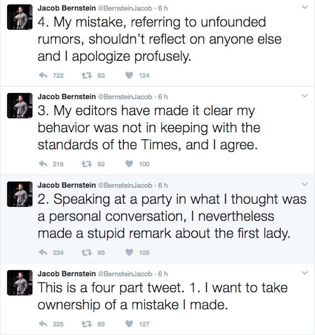Retweet the 'take ownership of a mistake' tweet
Viewport: 315px width, 335px height.
click(x=86, y=324)
